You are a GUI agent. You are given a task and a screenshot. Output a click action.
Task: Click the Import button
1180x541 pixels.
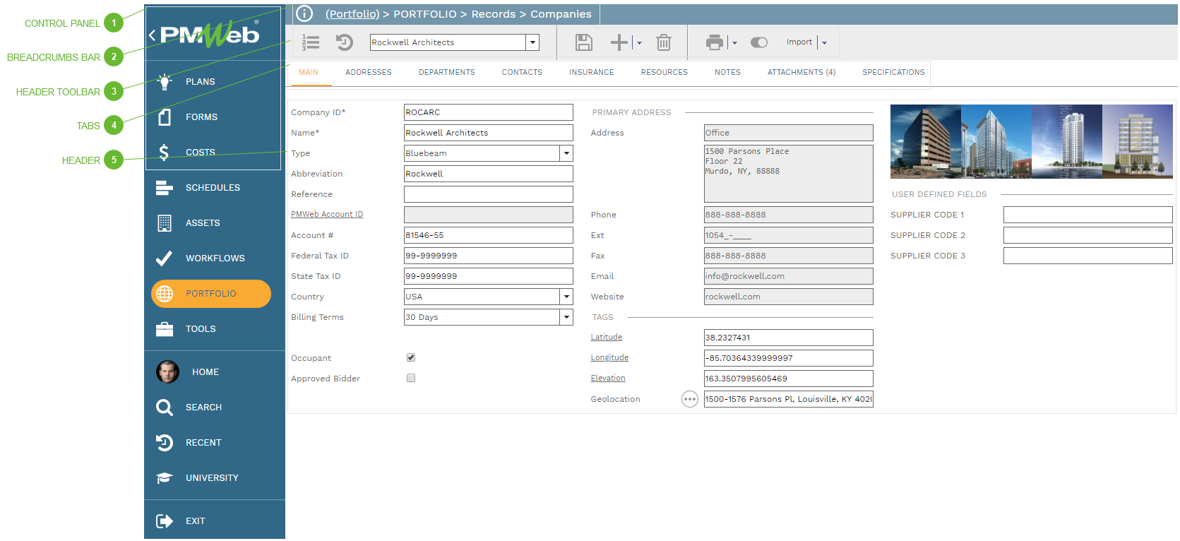799,42
